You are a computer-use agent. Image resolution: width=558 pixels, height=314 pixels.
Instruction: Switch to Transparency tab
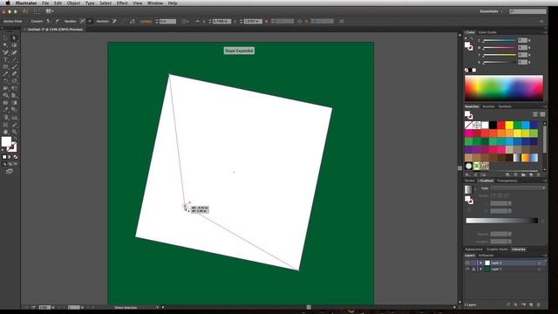point(507,181)
